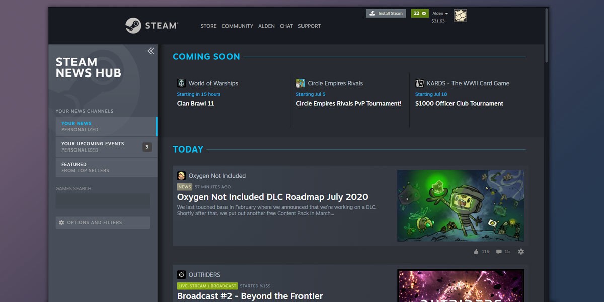Click the KARDS game icon

(x=419, y=83)
